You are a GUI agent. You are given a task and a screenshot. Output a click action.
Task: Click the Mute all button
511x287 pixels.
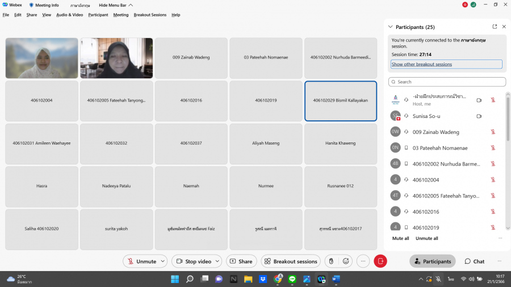point(400,238)
